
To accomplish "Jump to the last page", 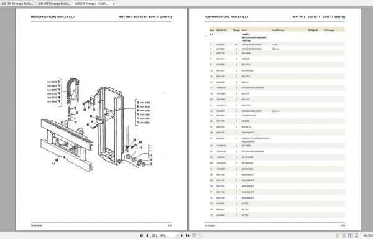I will coord(188,235).
